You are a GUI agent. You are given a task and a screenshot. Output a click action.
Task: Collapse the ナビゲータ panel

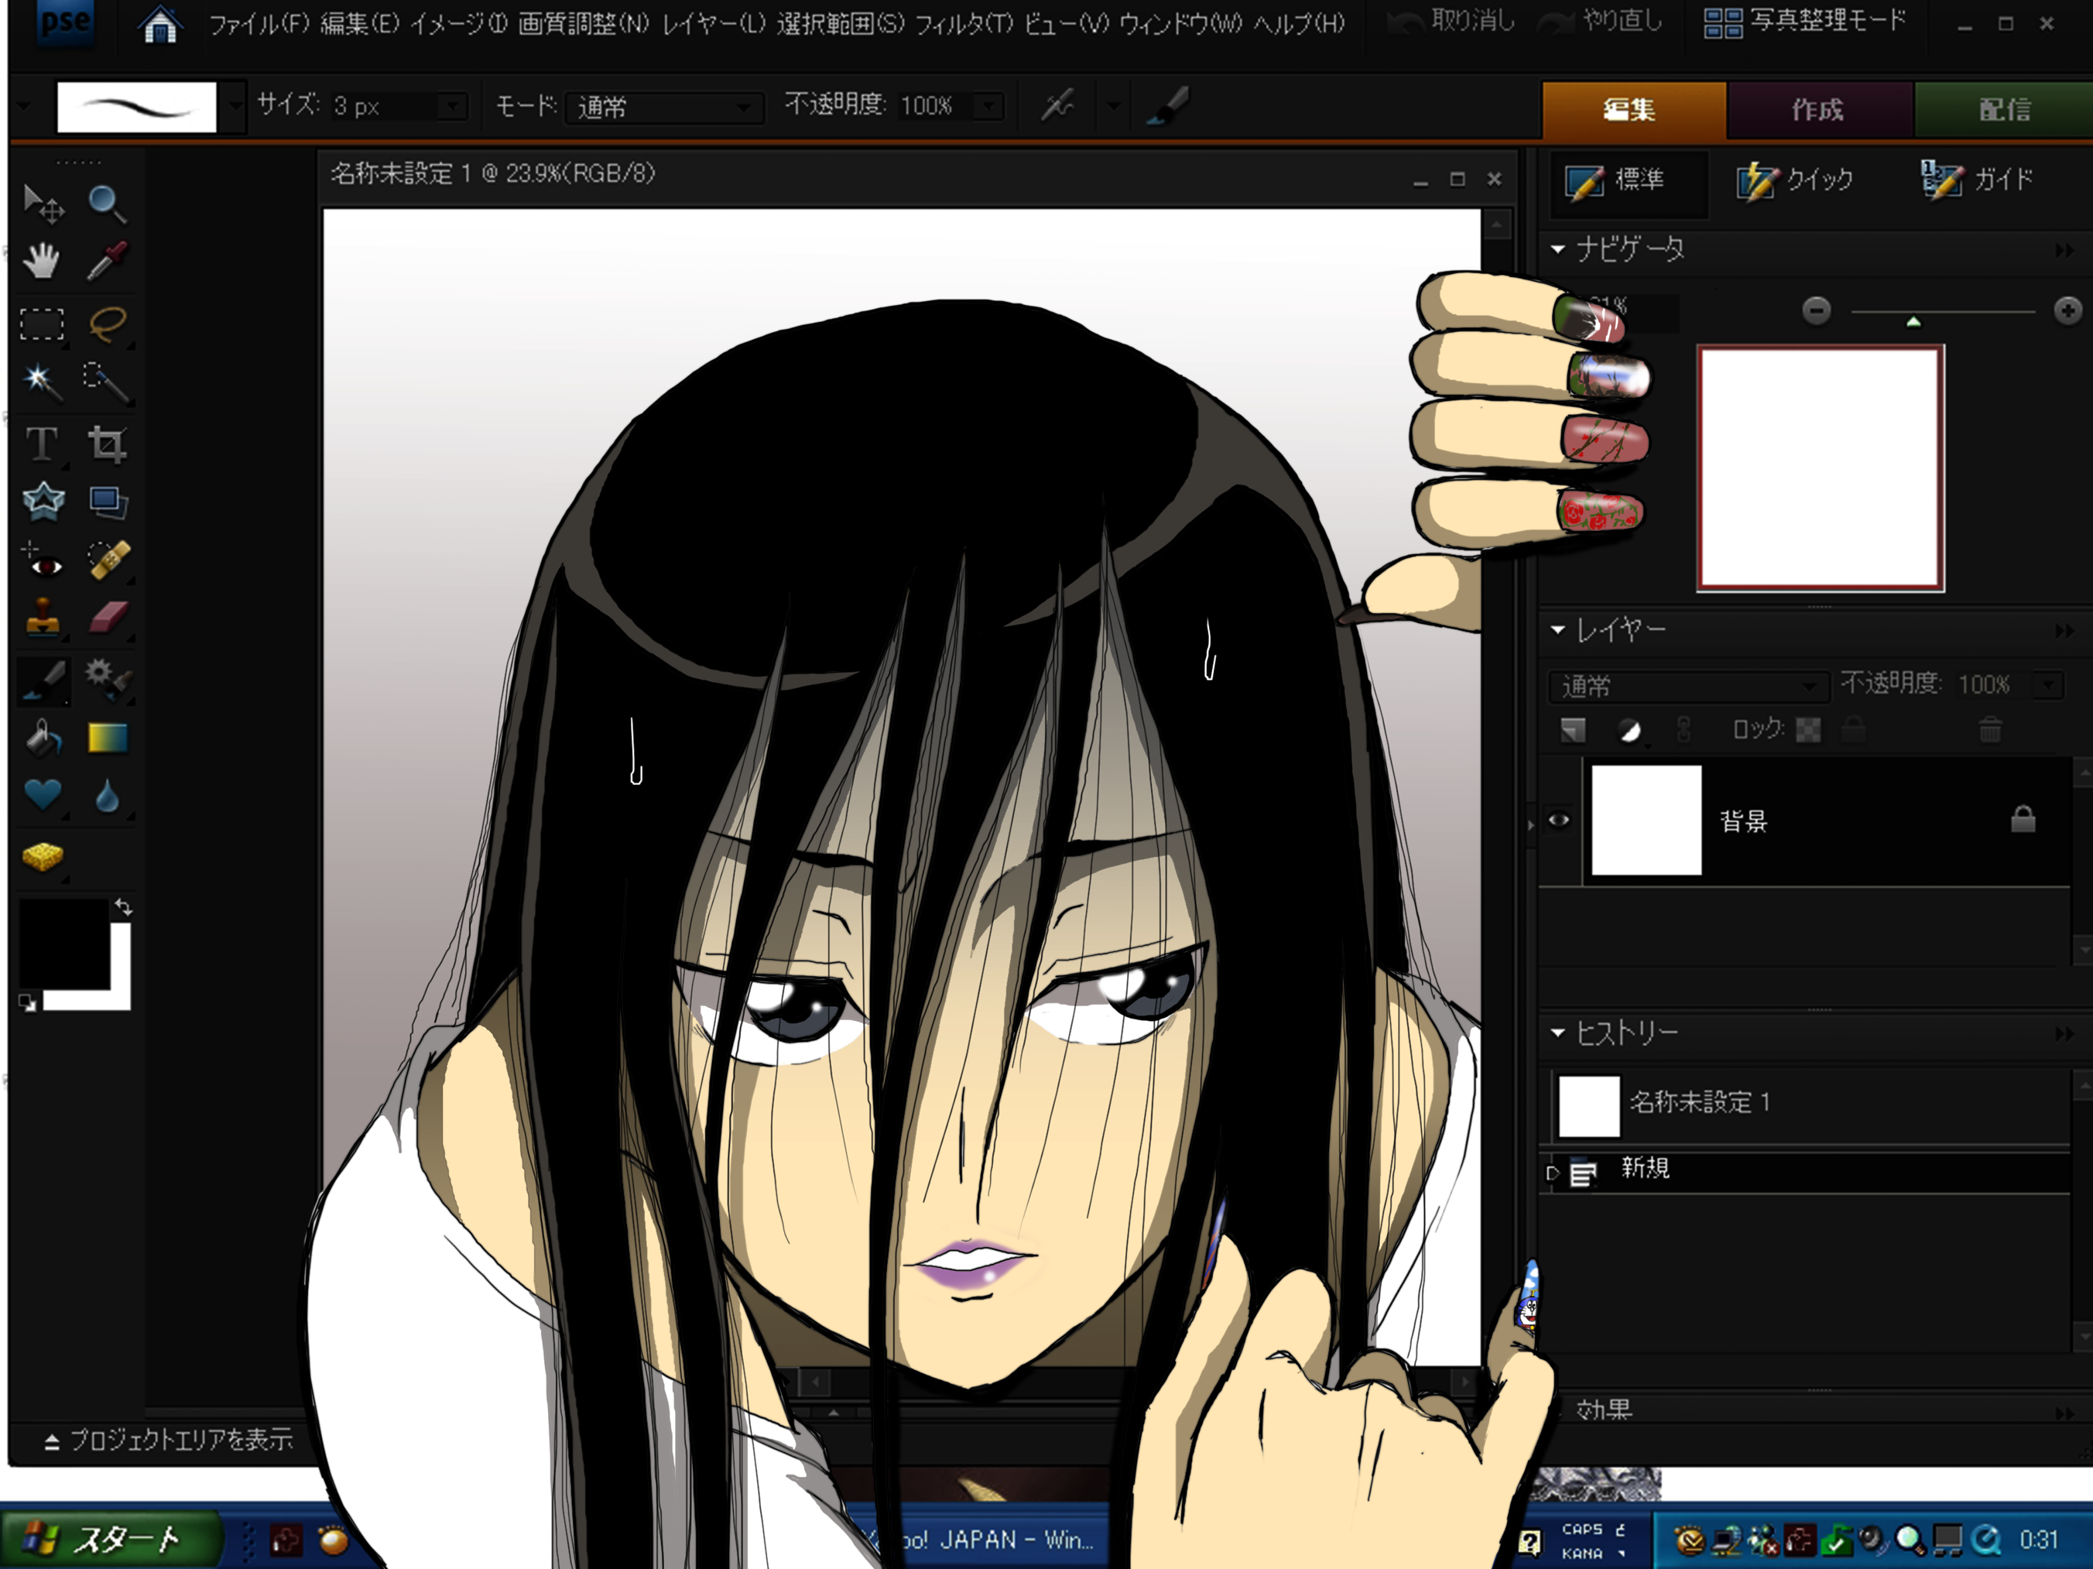pyautogui.click(x=1557, y=249)
